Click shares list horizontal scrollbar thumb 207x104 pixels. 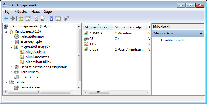(99, 92)
